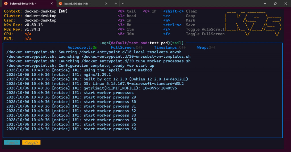Click the start worker process 29 line
The height and width of the screenshot is (152, 291).
(71, 97)
